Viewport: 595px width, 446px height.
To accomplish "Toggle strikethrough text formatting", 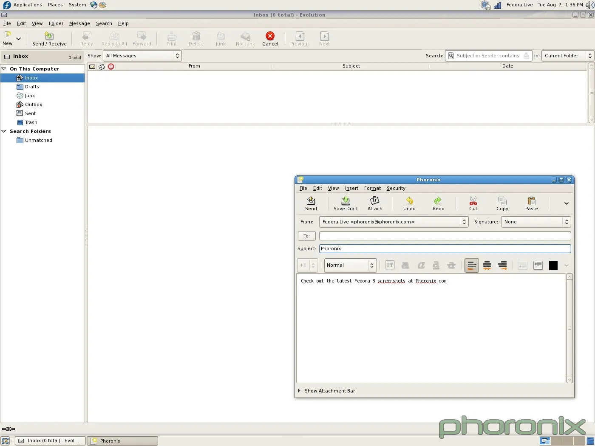I will (x=451, y=265).
